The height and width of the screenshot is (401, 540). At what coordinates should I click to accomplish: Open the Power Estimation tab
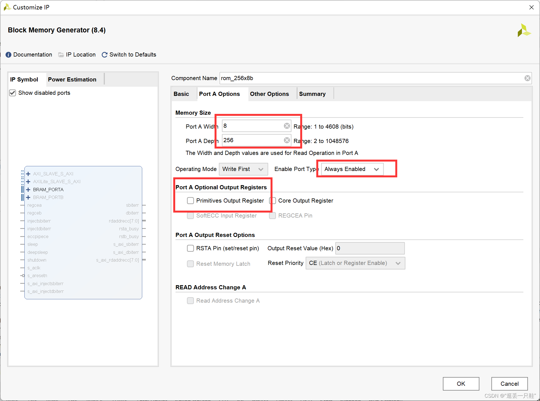click(72, 80)
